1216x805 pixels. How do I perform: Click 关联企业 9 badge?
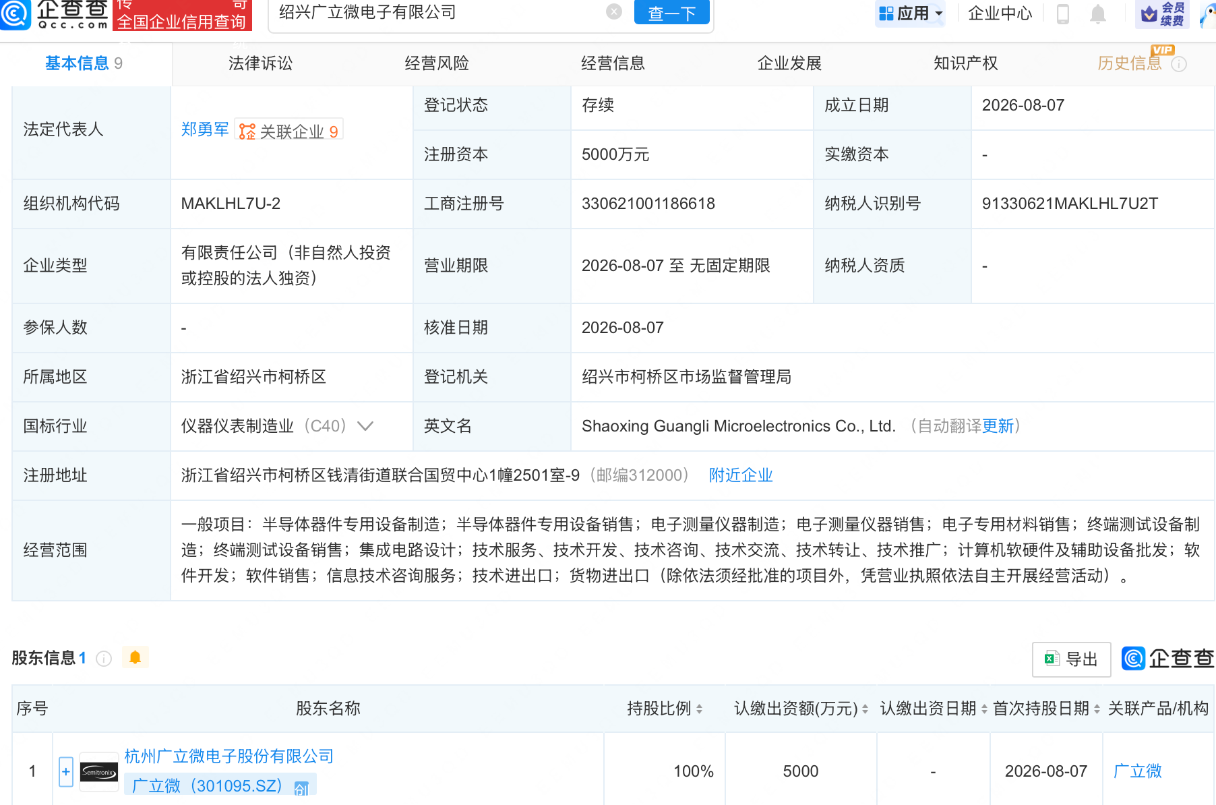pyautogui.click(x=290, y=131)
